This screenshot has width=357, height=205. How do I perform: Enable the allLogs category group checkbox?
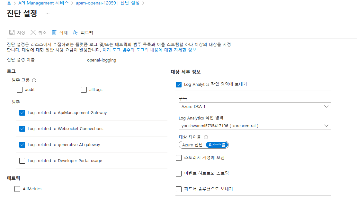pos(84,90)
